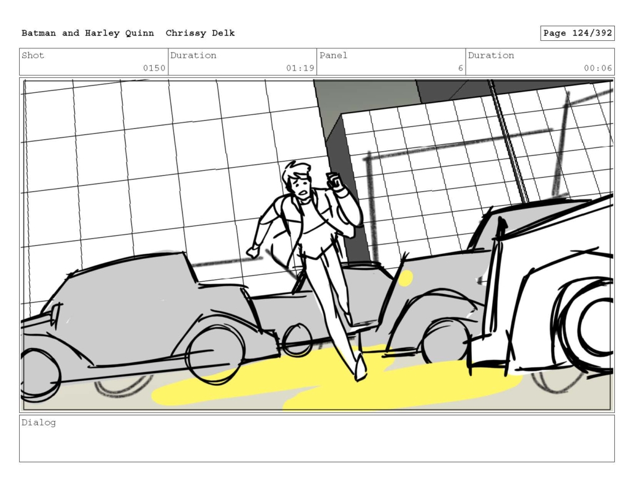Click the artist name "Chrissy Delk"
This screenshot has height=491, width=634.
200,33
